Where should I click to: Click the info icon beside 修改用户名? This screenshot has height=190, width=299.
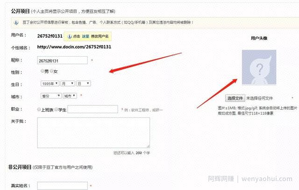[x=70, y=37]
